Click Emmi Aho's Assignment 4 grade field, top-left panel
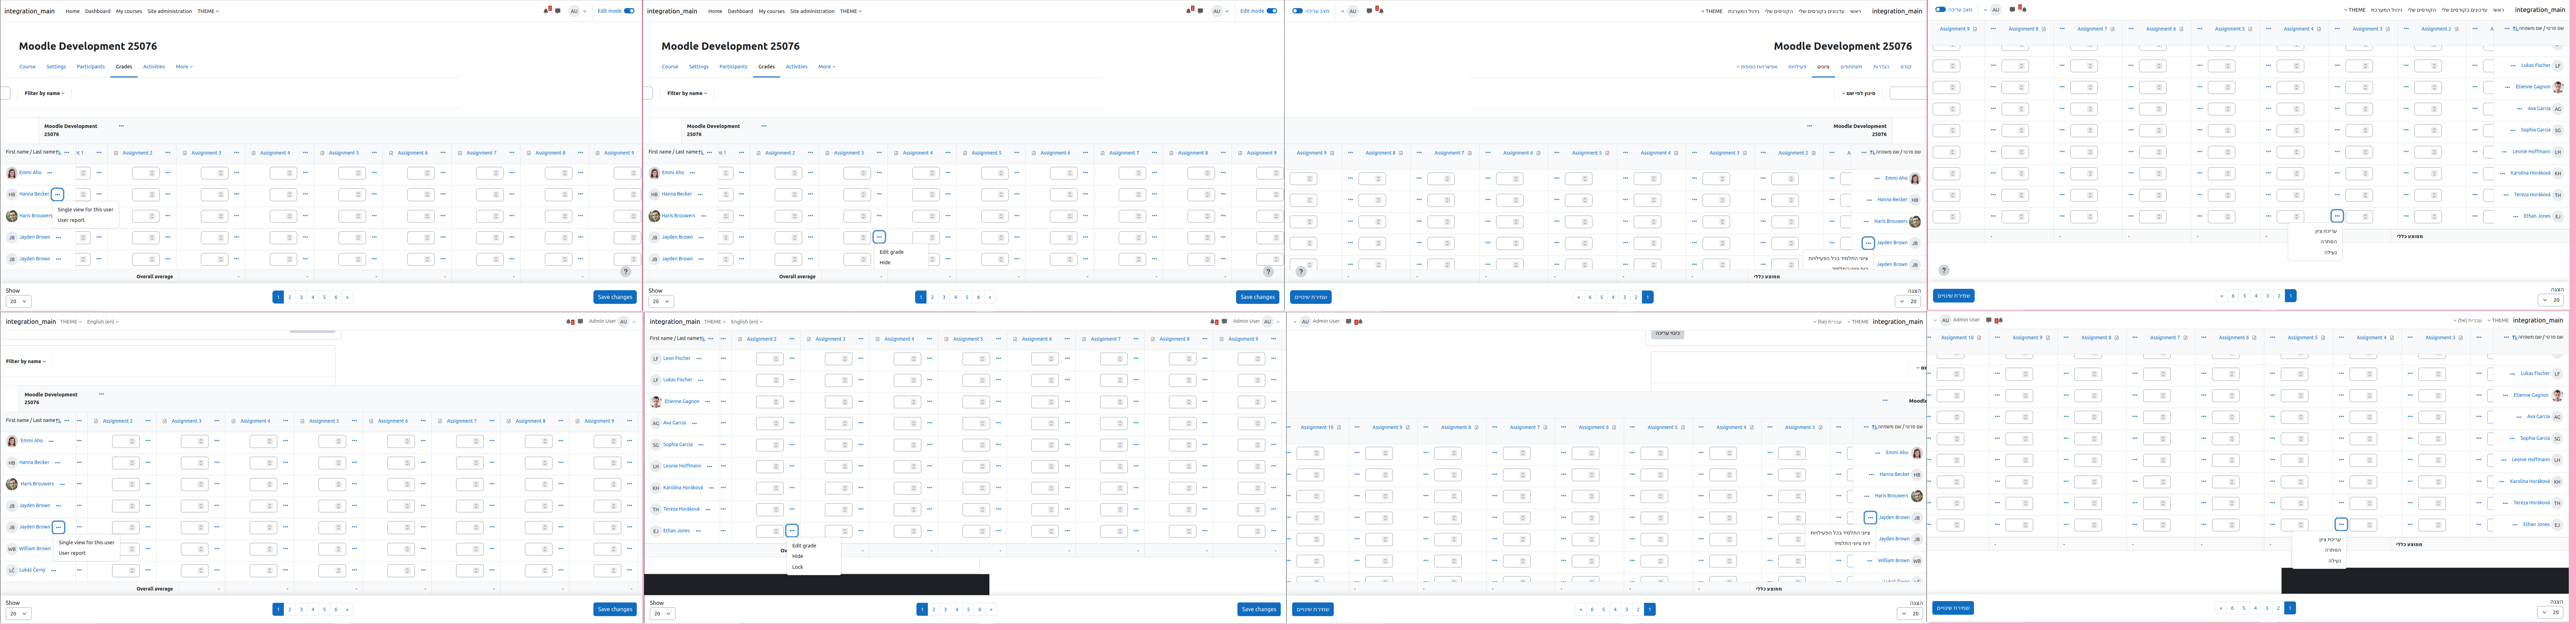Viewport: 2576px width, 630px height. [283, 173]
